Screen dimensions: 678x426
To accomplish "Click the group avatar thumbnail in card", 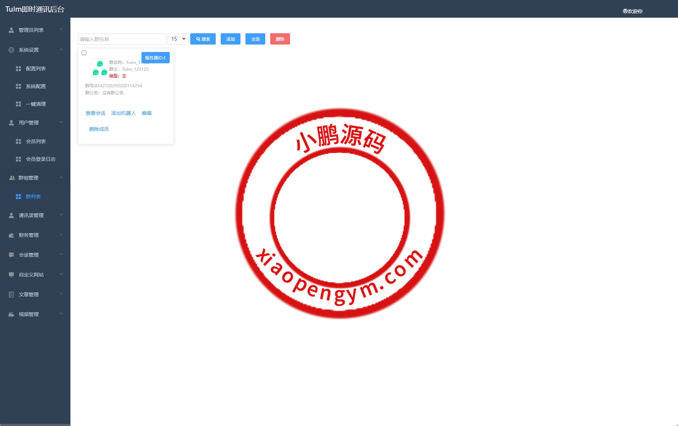I will (x=100, y=68).
